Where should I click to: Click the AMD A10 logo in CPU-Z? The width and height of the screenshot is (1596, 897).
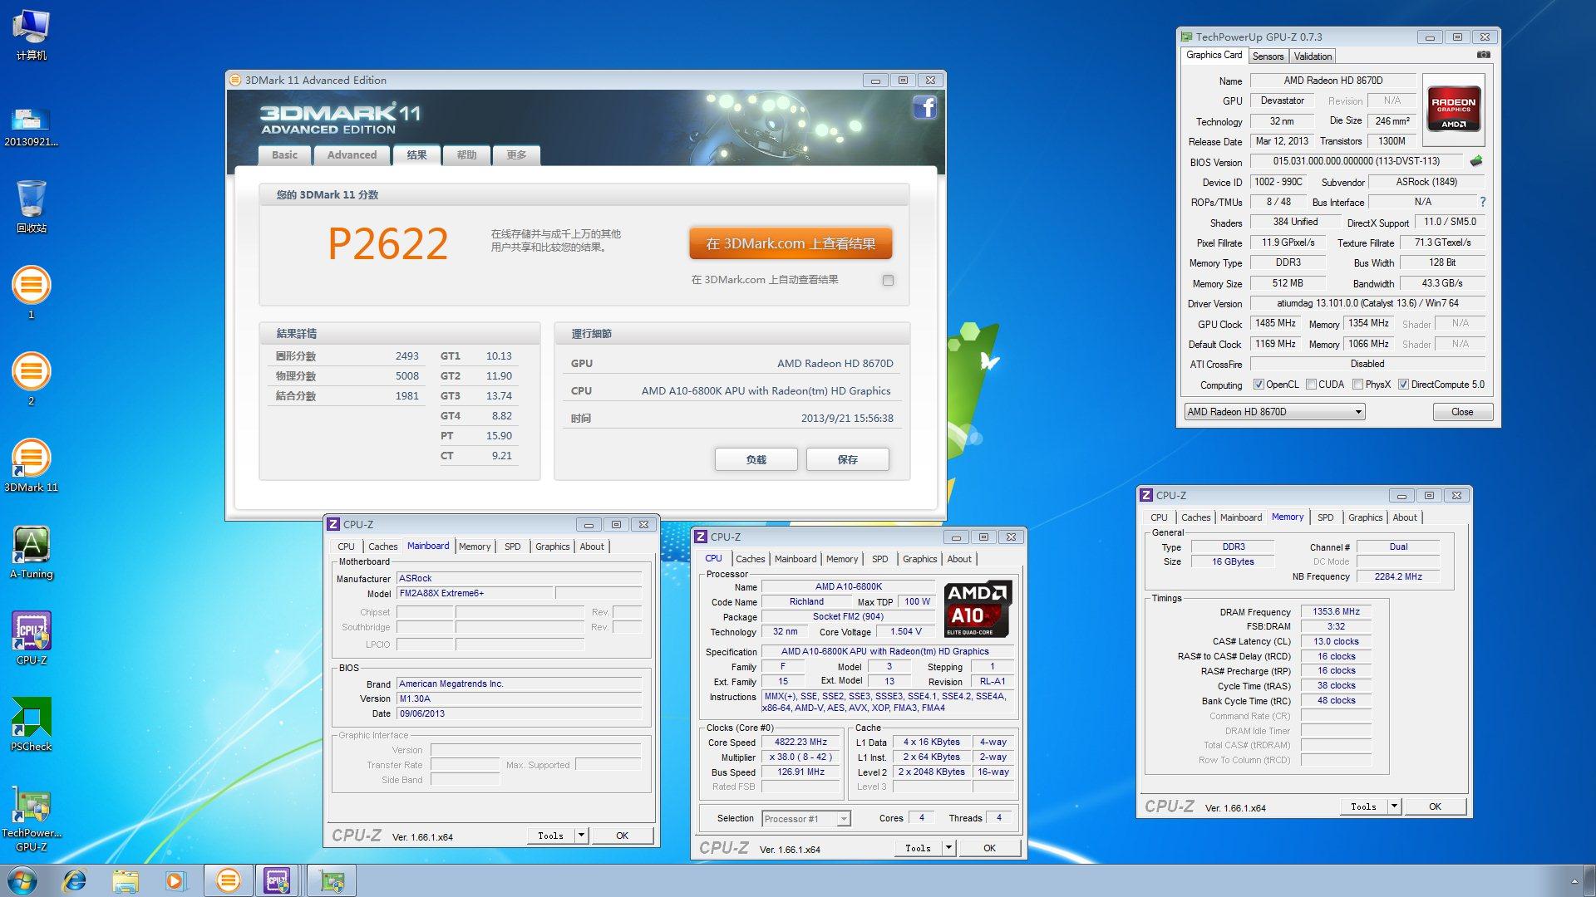(x=978, y=609)
